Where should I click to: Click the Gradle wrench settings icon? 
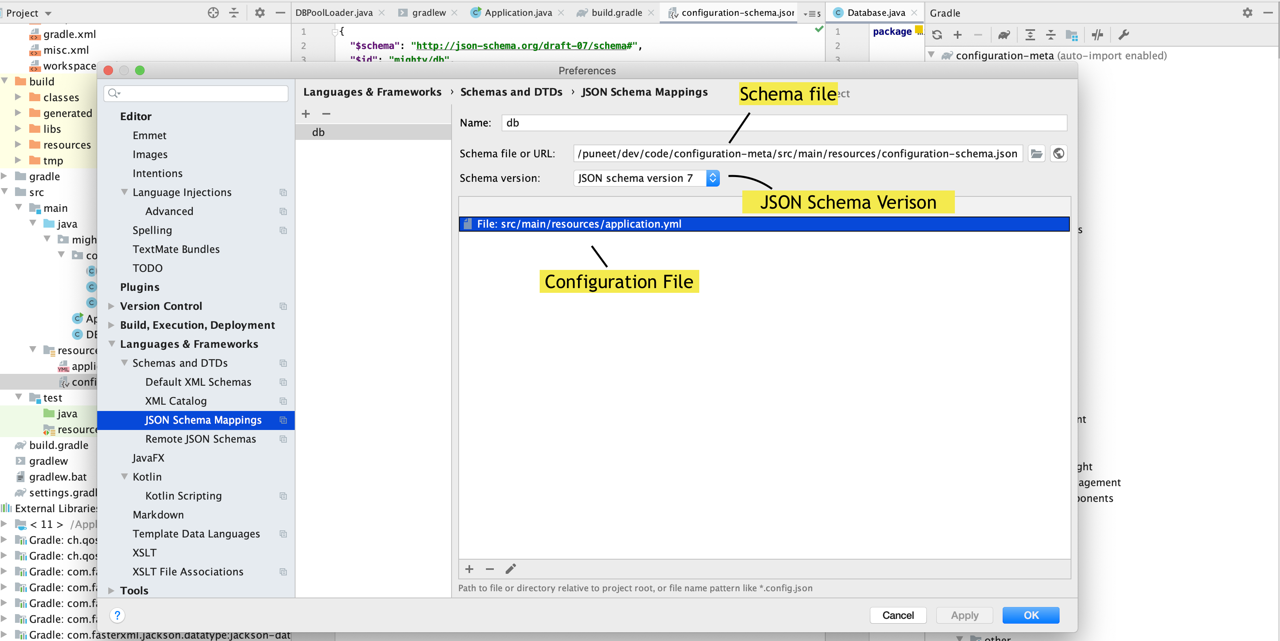pyautogui.click(x=1124, y=35)
